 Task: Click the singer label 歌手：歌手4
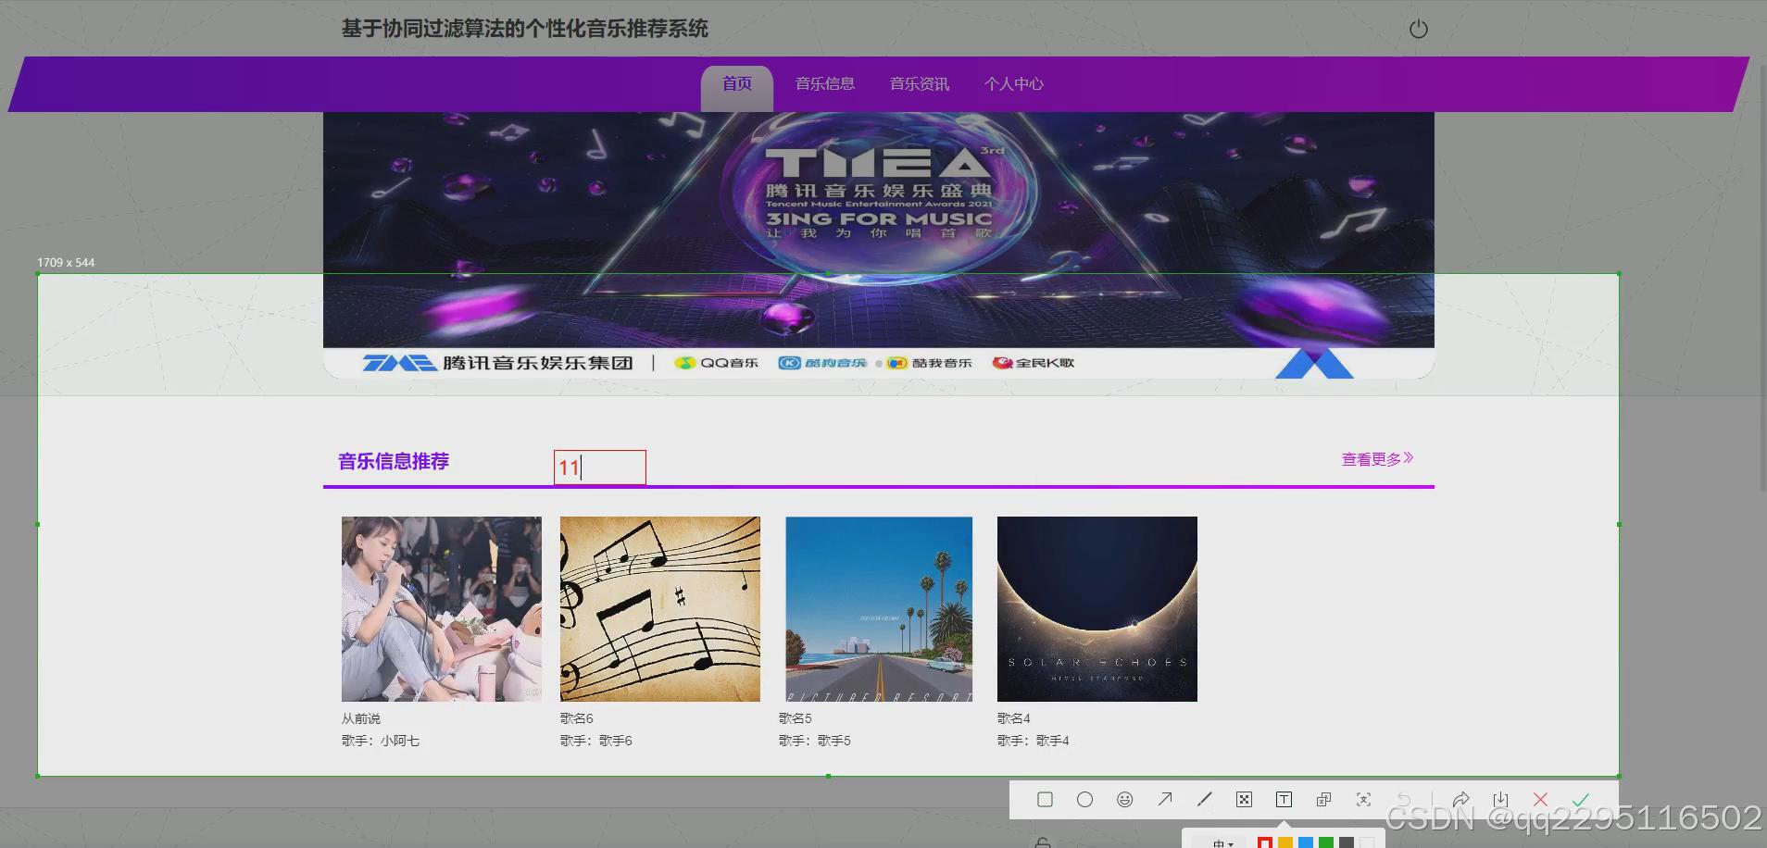tap(1034, 741)
